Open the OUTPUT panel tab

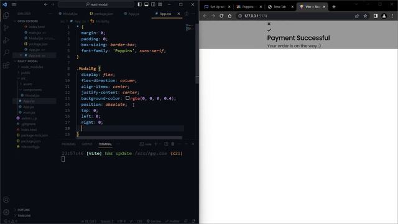pos(87,144)
